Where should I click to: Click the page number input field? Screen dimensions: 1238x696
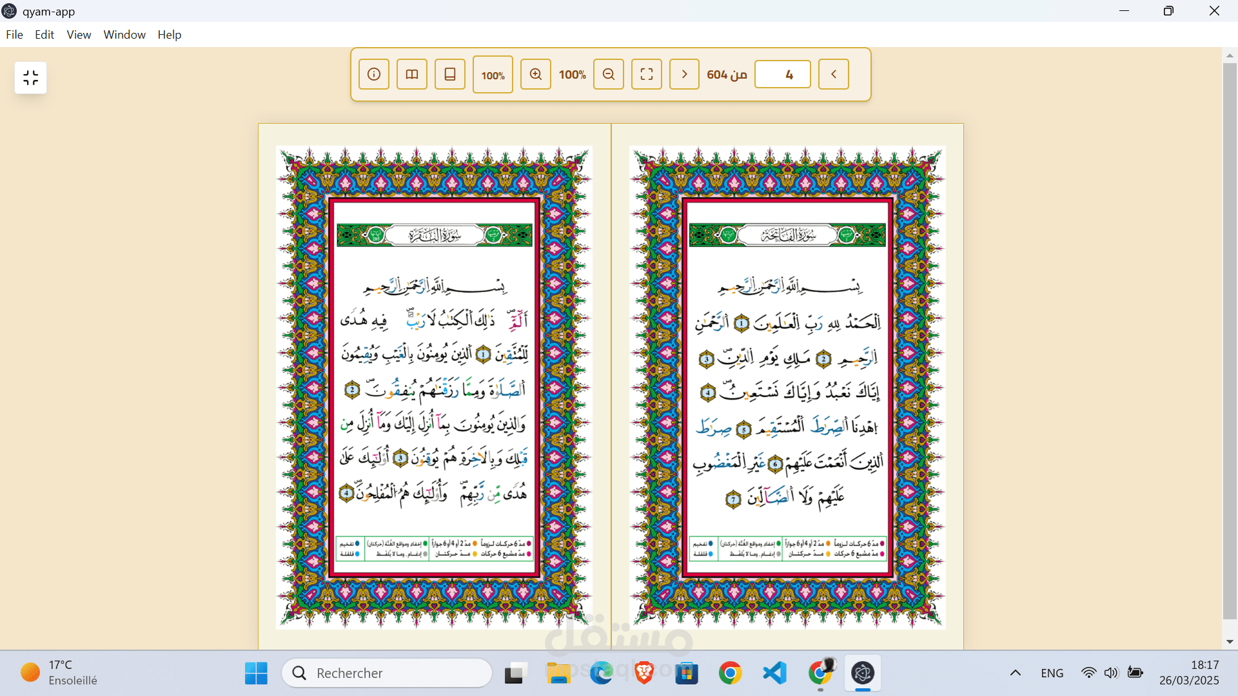783,74
